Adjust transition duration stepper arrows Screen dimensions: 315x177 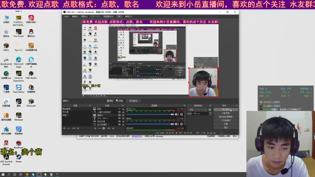(210, 114)
